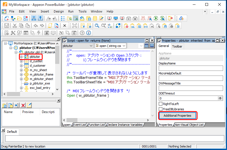Viewport: 227px width, 150px height.
Task: Click the Preview column header
Action: tap(28, 112)
